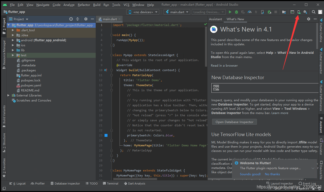
Task: Open the AVD Manager icon
Action: pos(299,12)
